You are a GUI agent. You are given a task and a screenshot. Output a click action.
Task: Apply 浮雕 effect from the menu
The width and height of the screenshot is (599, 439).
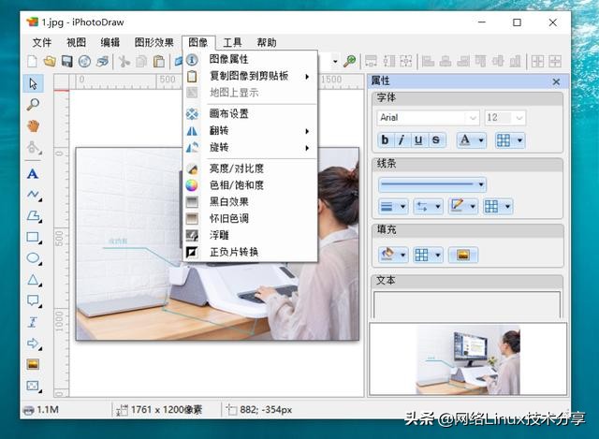250,235
